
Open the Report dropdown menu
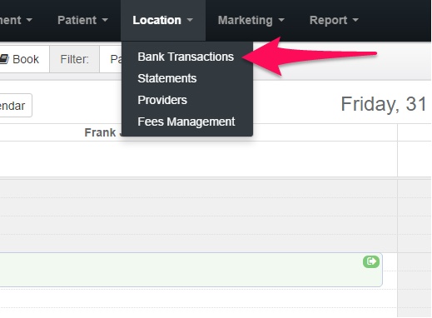pos(334,20)
